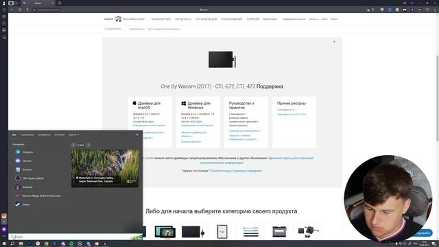Open the visit our support page link
The image size is (439, 247).
point(236,171)
